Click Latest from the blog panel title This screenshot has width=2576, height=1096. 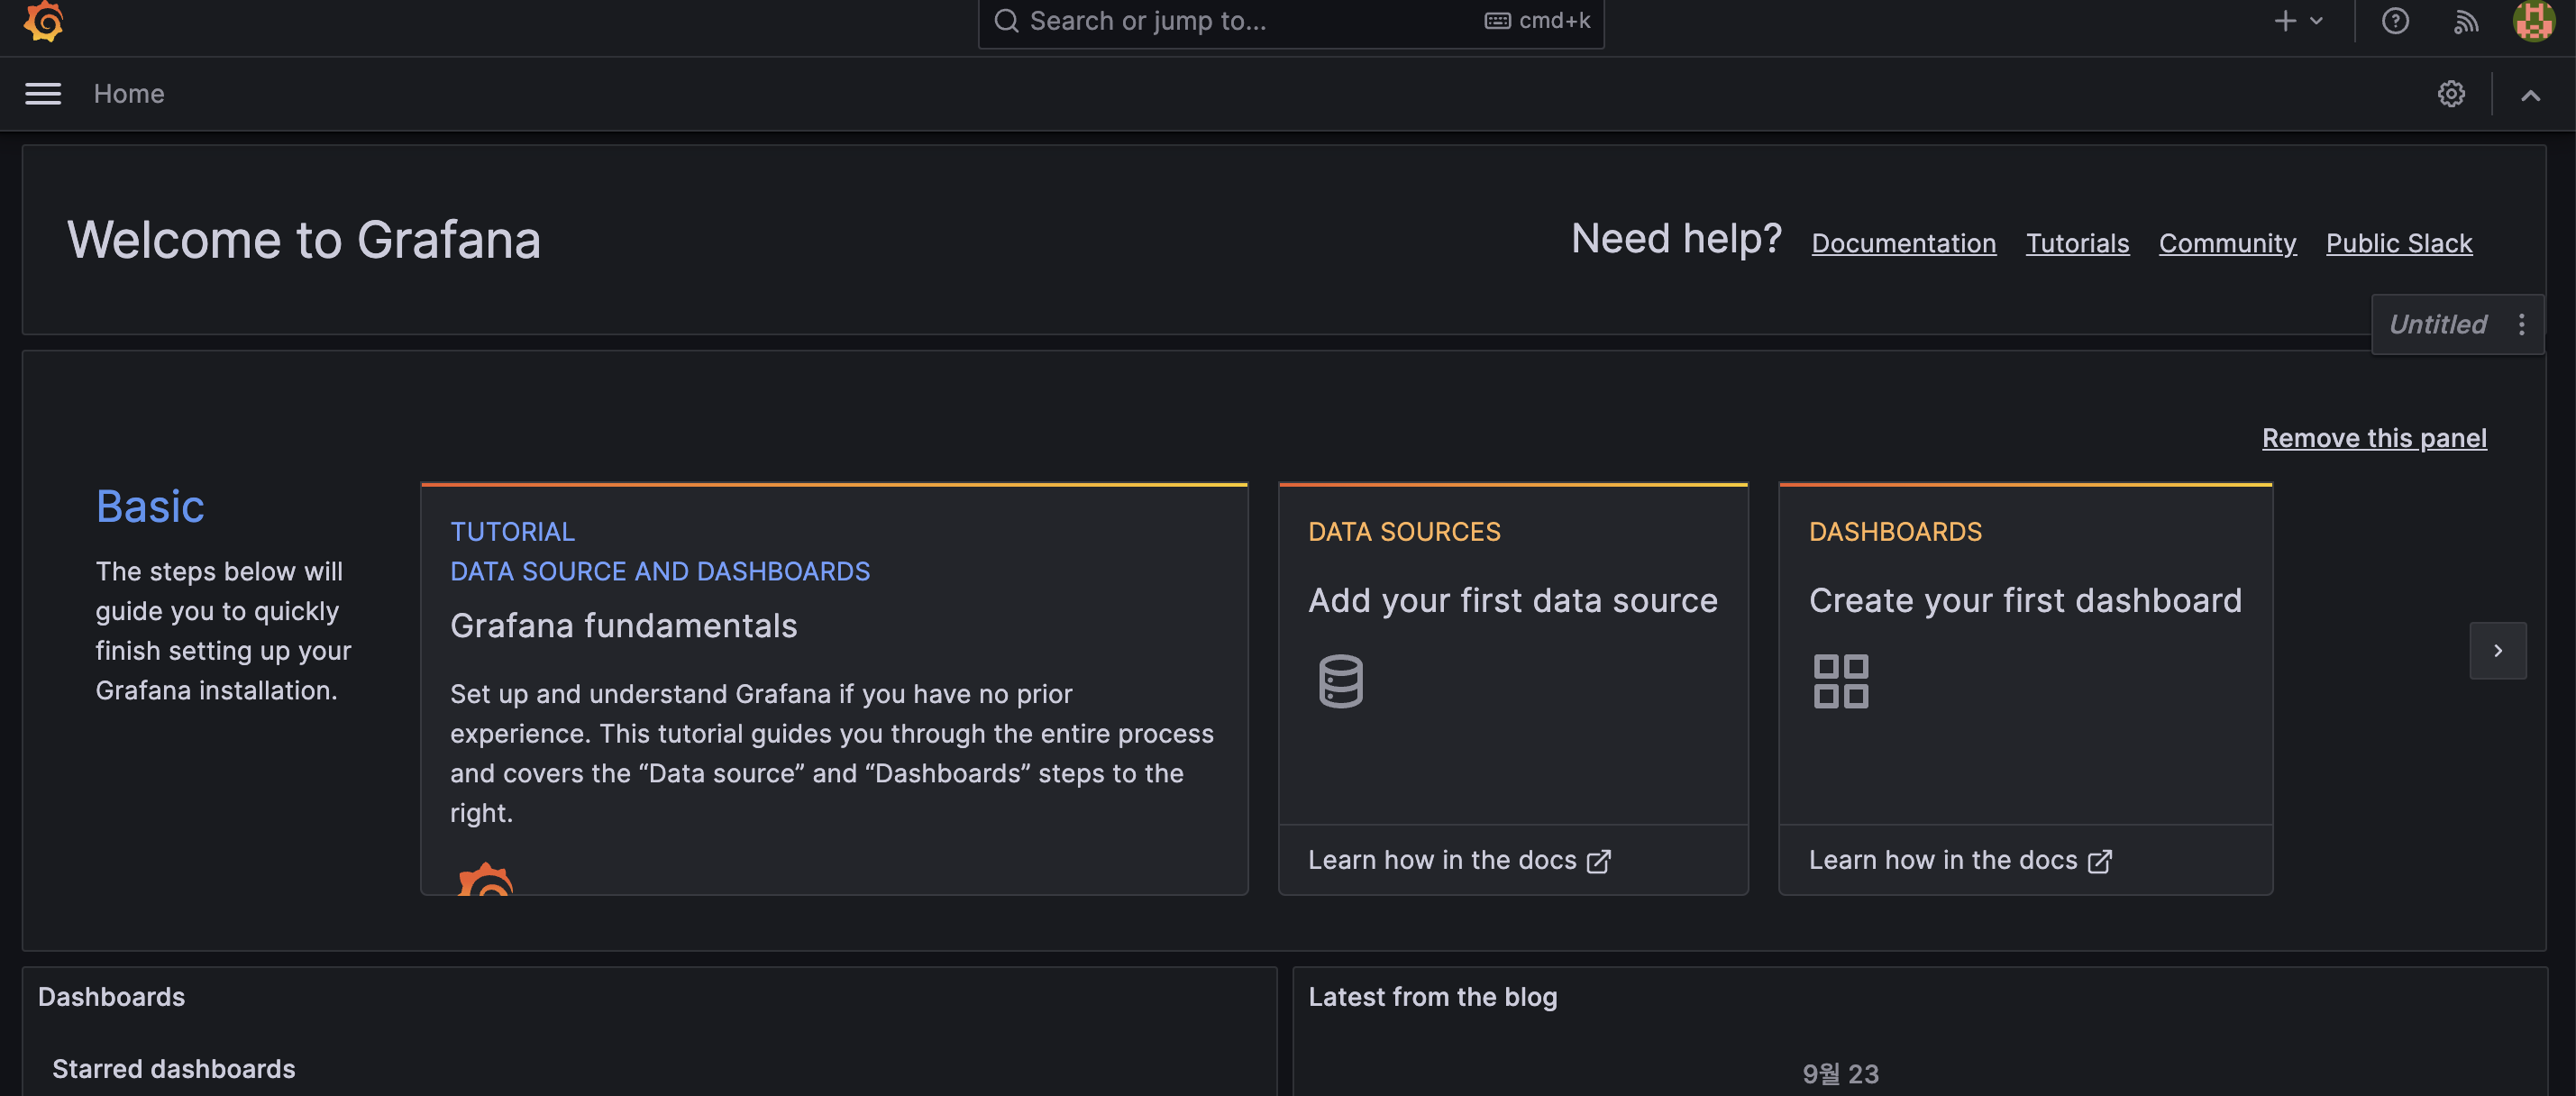tap(1432, 997)
